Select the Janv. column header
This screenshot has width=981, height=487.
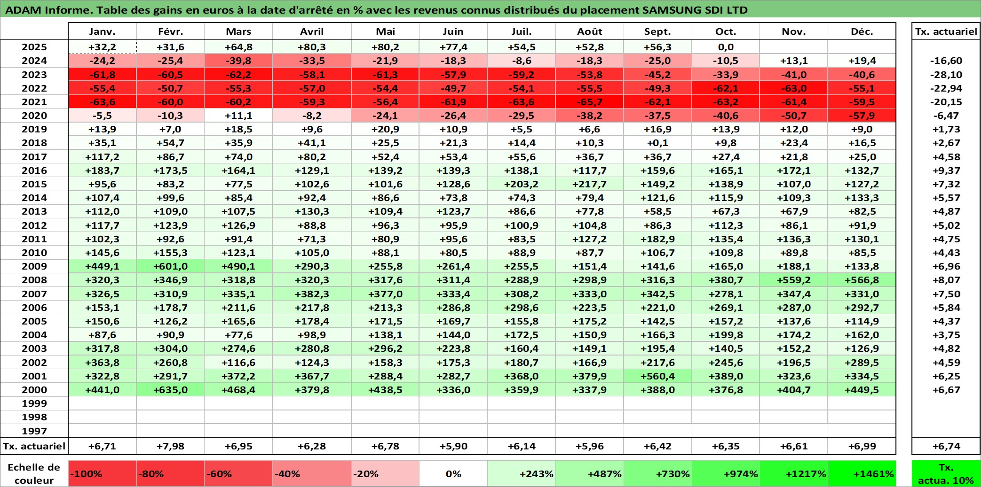pos(103,31)
